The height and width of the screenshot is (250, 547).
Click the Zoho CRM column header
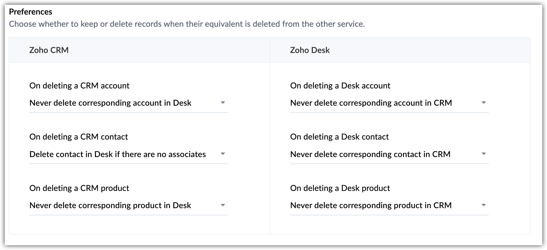coord(49,50)
